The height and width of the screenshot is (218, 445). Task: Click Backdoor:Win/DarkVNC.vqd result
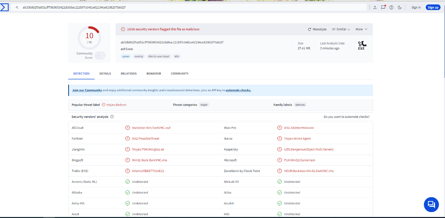click(x=151, y=128)
